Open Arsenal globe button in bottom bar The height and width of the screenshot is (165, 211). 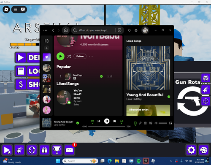point(32,150)
